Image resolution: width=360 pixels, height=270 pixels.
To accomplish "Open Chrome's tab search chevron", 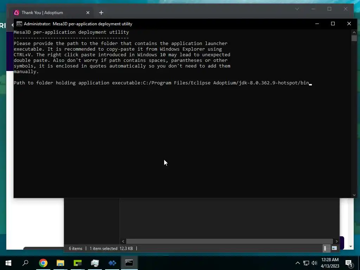I will (297, 9).
